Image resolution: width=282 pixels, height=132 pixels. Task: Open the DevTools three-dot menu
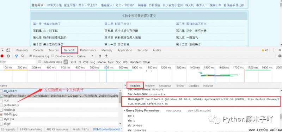tap(274, 50)
